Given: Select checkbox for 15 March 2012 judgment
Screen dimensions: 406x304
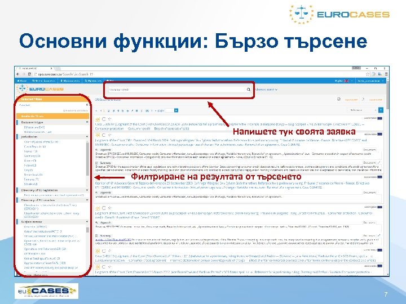Looking at the screenshot, I should pos(104,267).
